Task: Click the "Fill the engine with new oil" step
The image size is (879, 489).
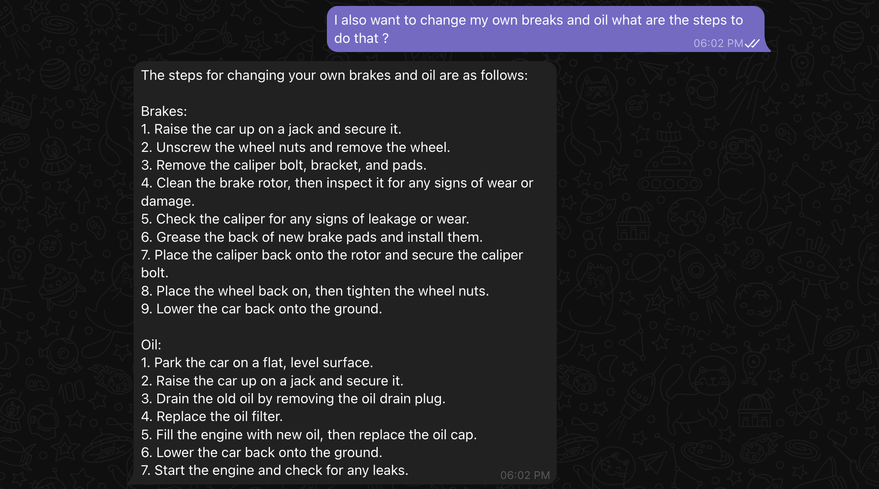Action: (309, 435)
